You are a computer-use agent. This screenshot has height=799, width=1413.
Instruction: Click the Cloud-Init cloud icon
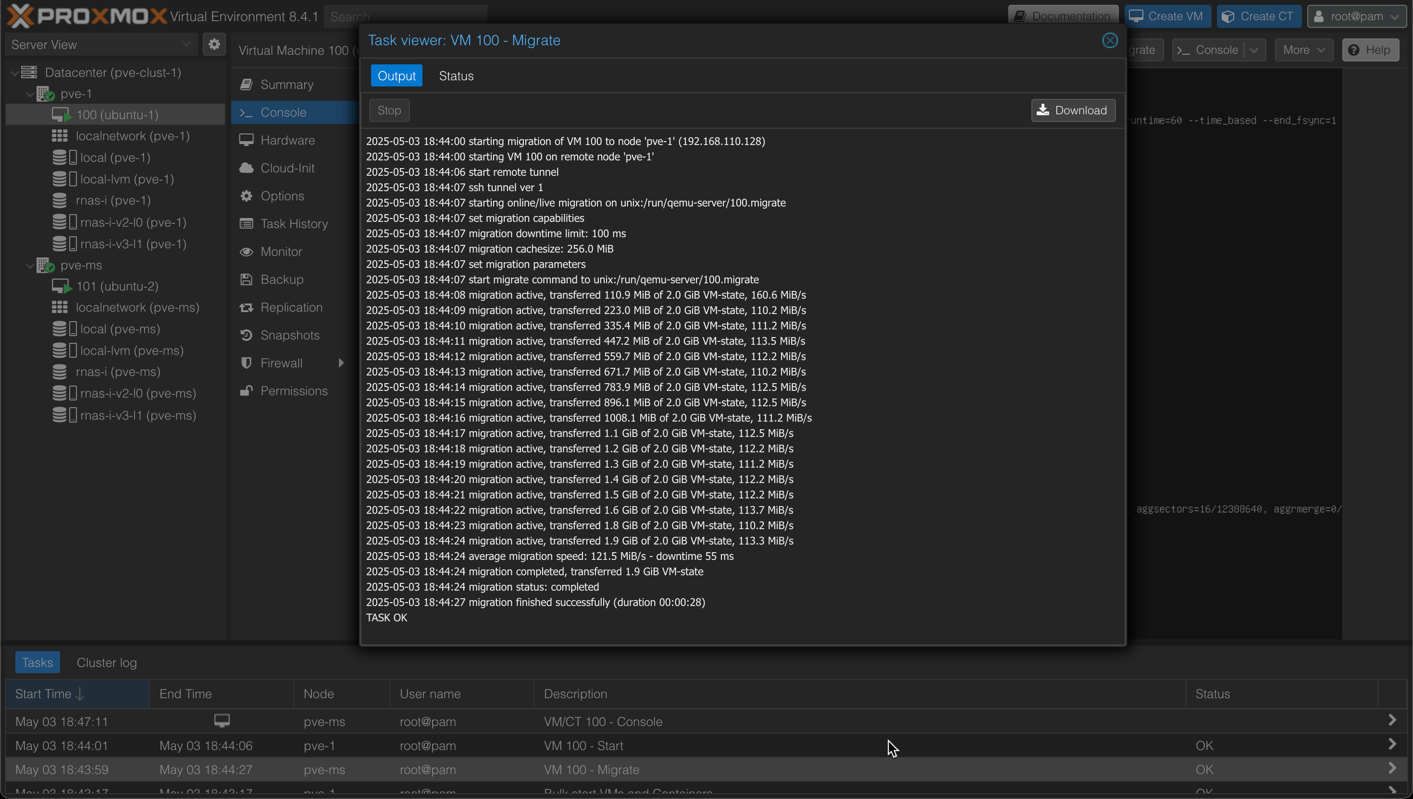coord(246,168)
